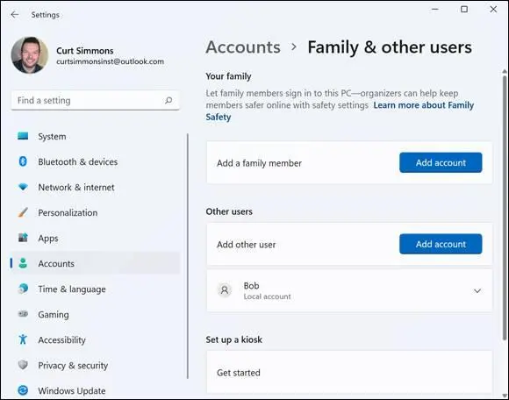Go to Network & internet
The image size is (509, 400).
click(x=96, y=187)
